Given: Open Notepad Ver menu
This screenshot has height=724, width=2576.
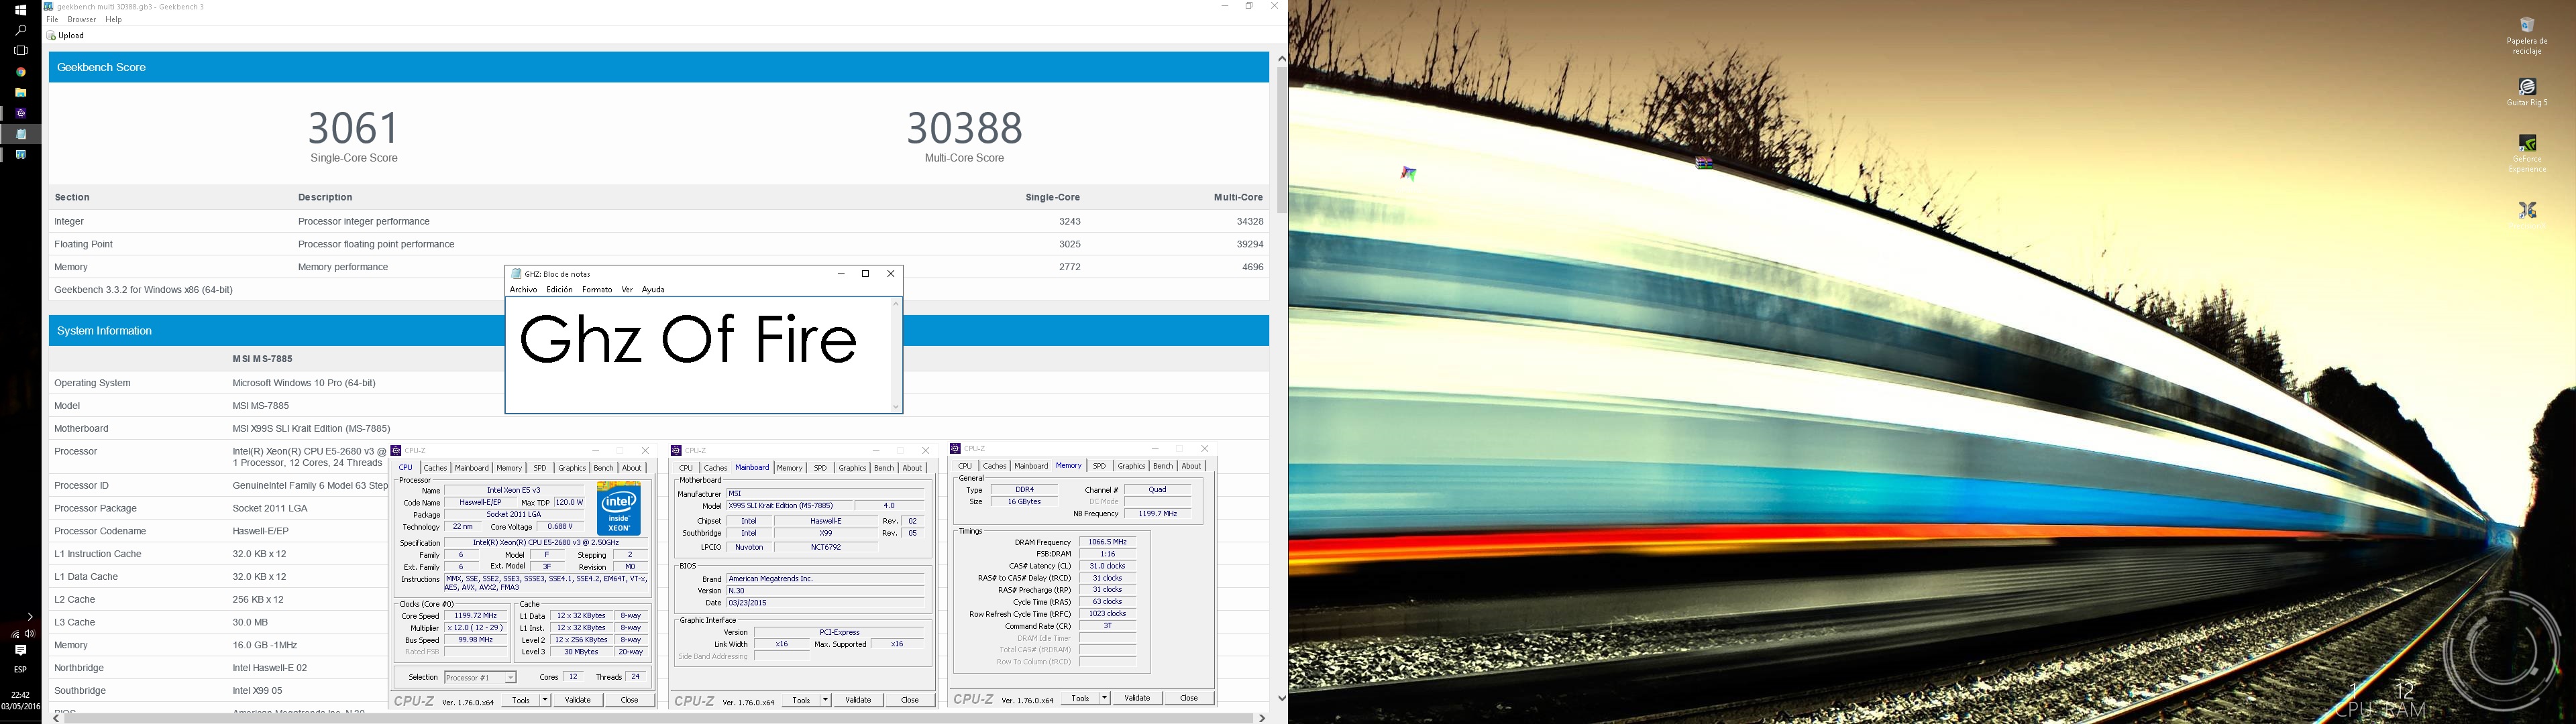Looking at the screenshot, I should point(627,290).
